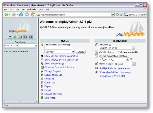Click the Import icon
The width and height of the screenshot is (153, 113).
click(x=42, y=90)
